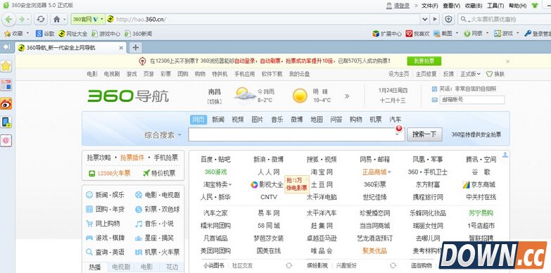Viewport: 551px width, 273px height.
Task: Click the 邮箱帐号 email account field
Action: (x=471, y=100)
